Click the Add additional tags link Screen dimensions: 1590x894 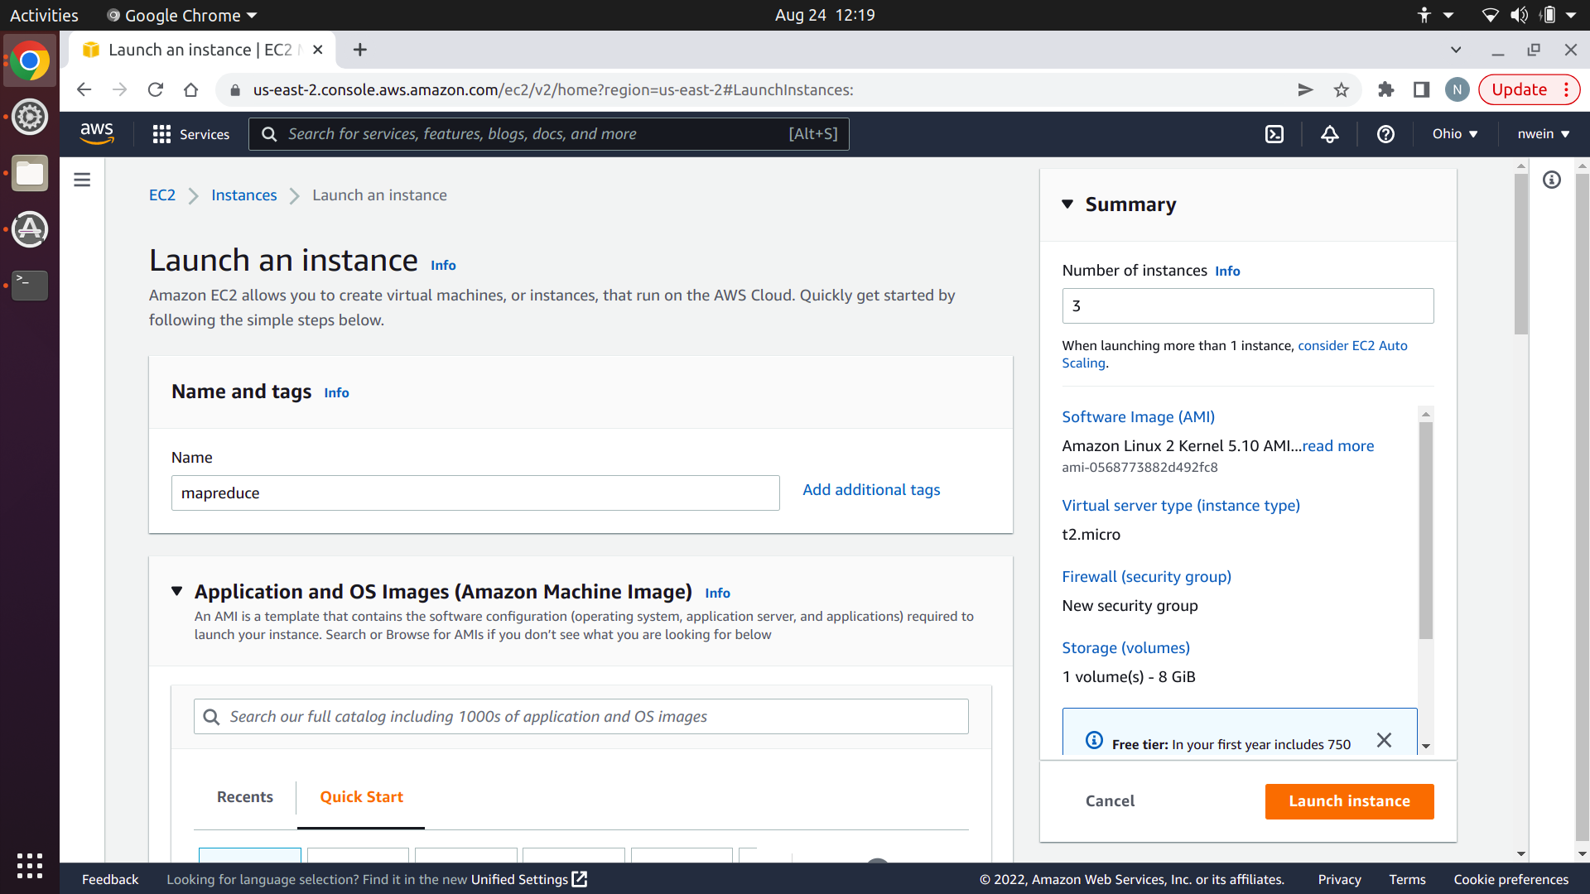coord(871,490)
